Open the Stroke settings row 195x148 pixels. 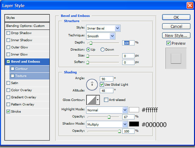pyautogui.click(x=27, y=112)
